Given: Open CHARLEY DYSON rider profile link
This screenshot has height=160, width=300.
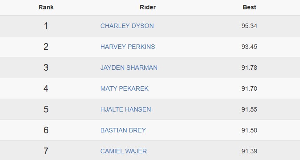Looking at the screenshot, I should (x=127, y=26).
